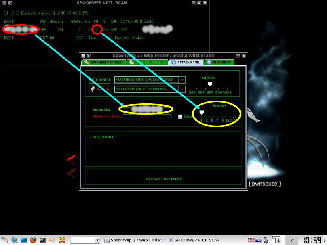Minimize the SpoonWep 2 window

point(238,56)
